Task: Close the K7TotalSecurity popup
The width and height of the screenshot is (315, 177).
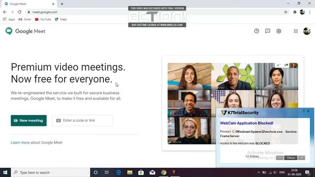Action: 308,111
